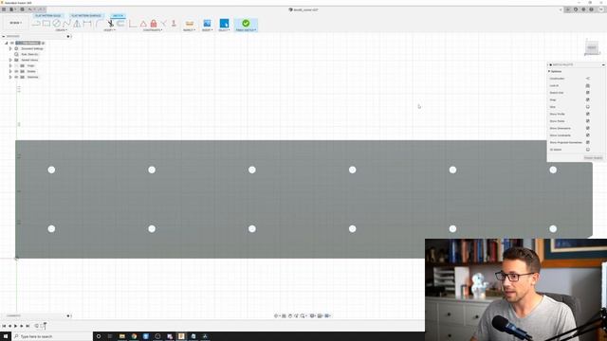The image size is (607, 341).
Task: Click the timeline Play button
Action: pos(16,326)
